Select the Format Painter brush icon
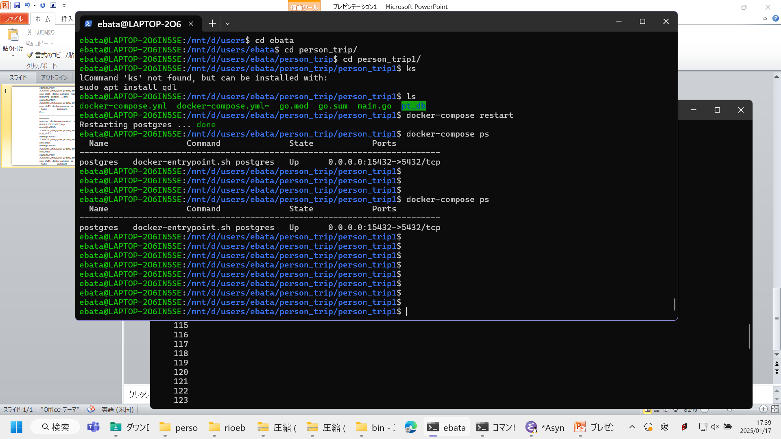781x439 pixels. pos(30,55)
